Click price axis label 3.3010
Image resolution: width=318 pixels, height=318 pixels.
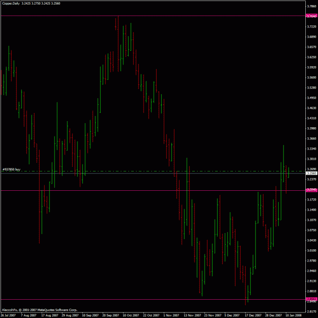[x=311, y=159]
